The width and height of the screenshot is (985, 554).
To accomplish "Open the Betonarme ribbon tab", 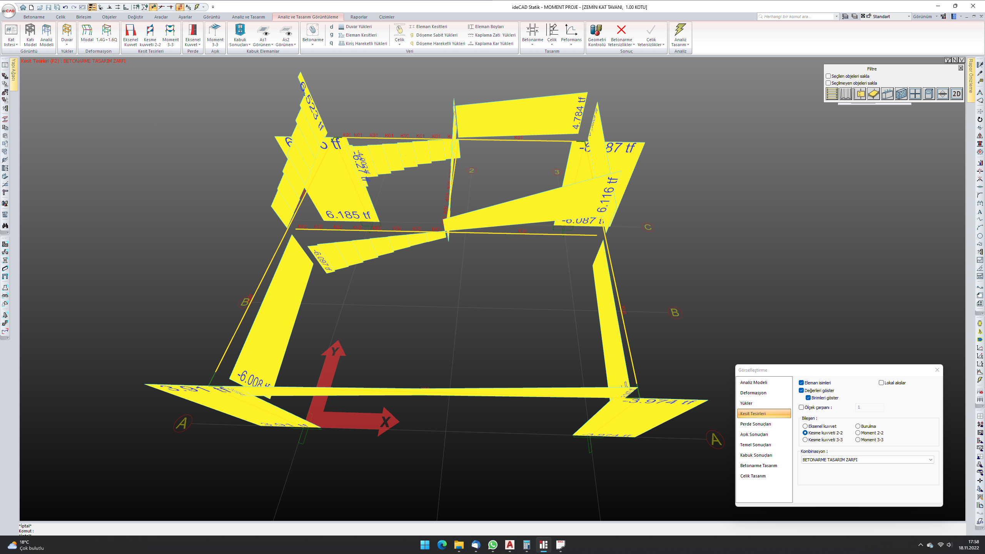I will coord(34,17).
